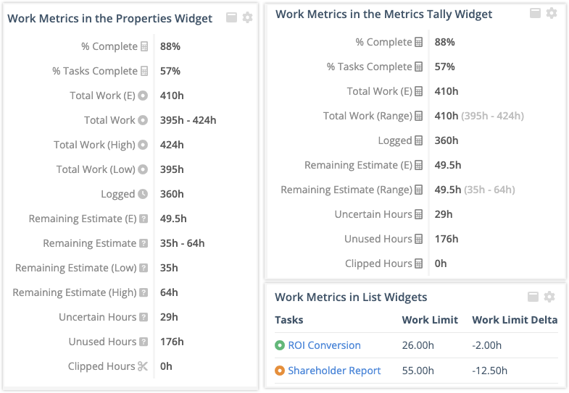Open the Shareholder Report task link
This screenshot has width=569, height=393.
334,371
